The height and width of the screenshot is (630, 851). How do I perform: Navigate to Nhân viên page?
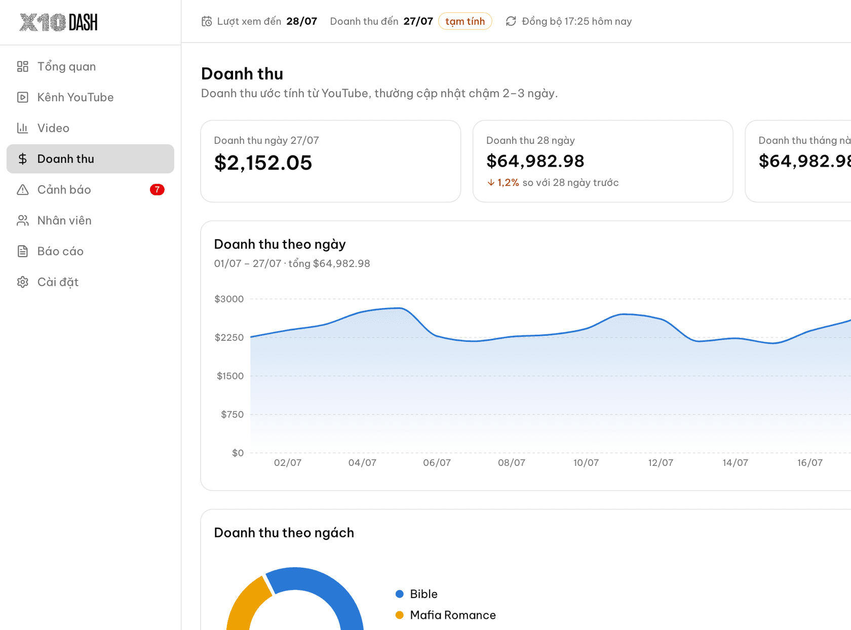(x=90, y=220)
